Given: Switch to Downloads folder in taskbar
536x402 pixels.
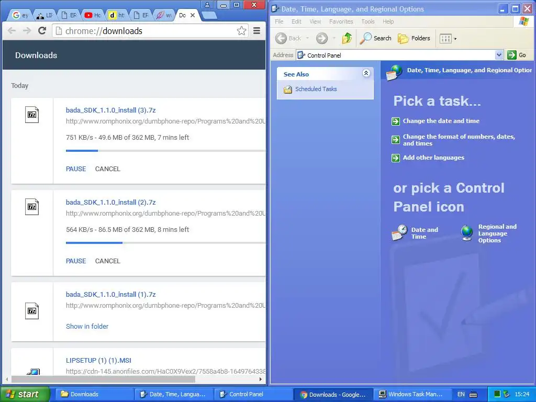Looking at the screenshot, I should click(94, 394).
